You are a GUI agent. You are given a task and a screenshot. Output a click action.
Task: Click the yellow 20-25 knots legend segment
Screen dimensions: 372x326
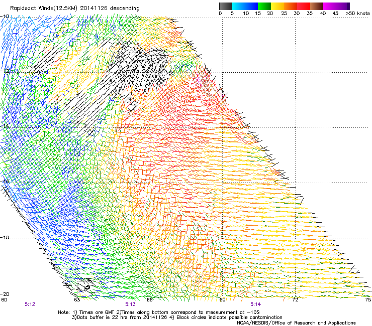[277, 6]
